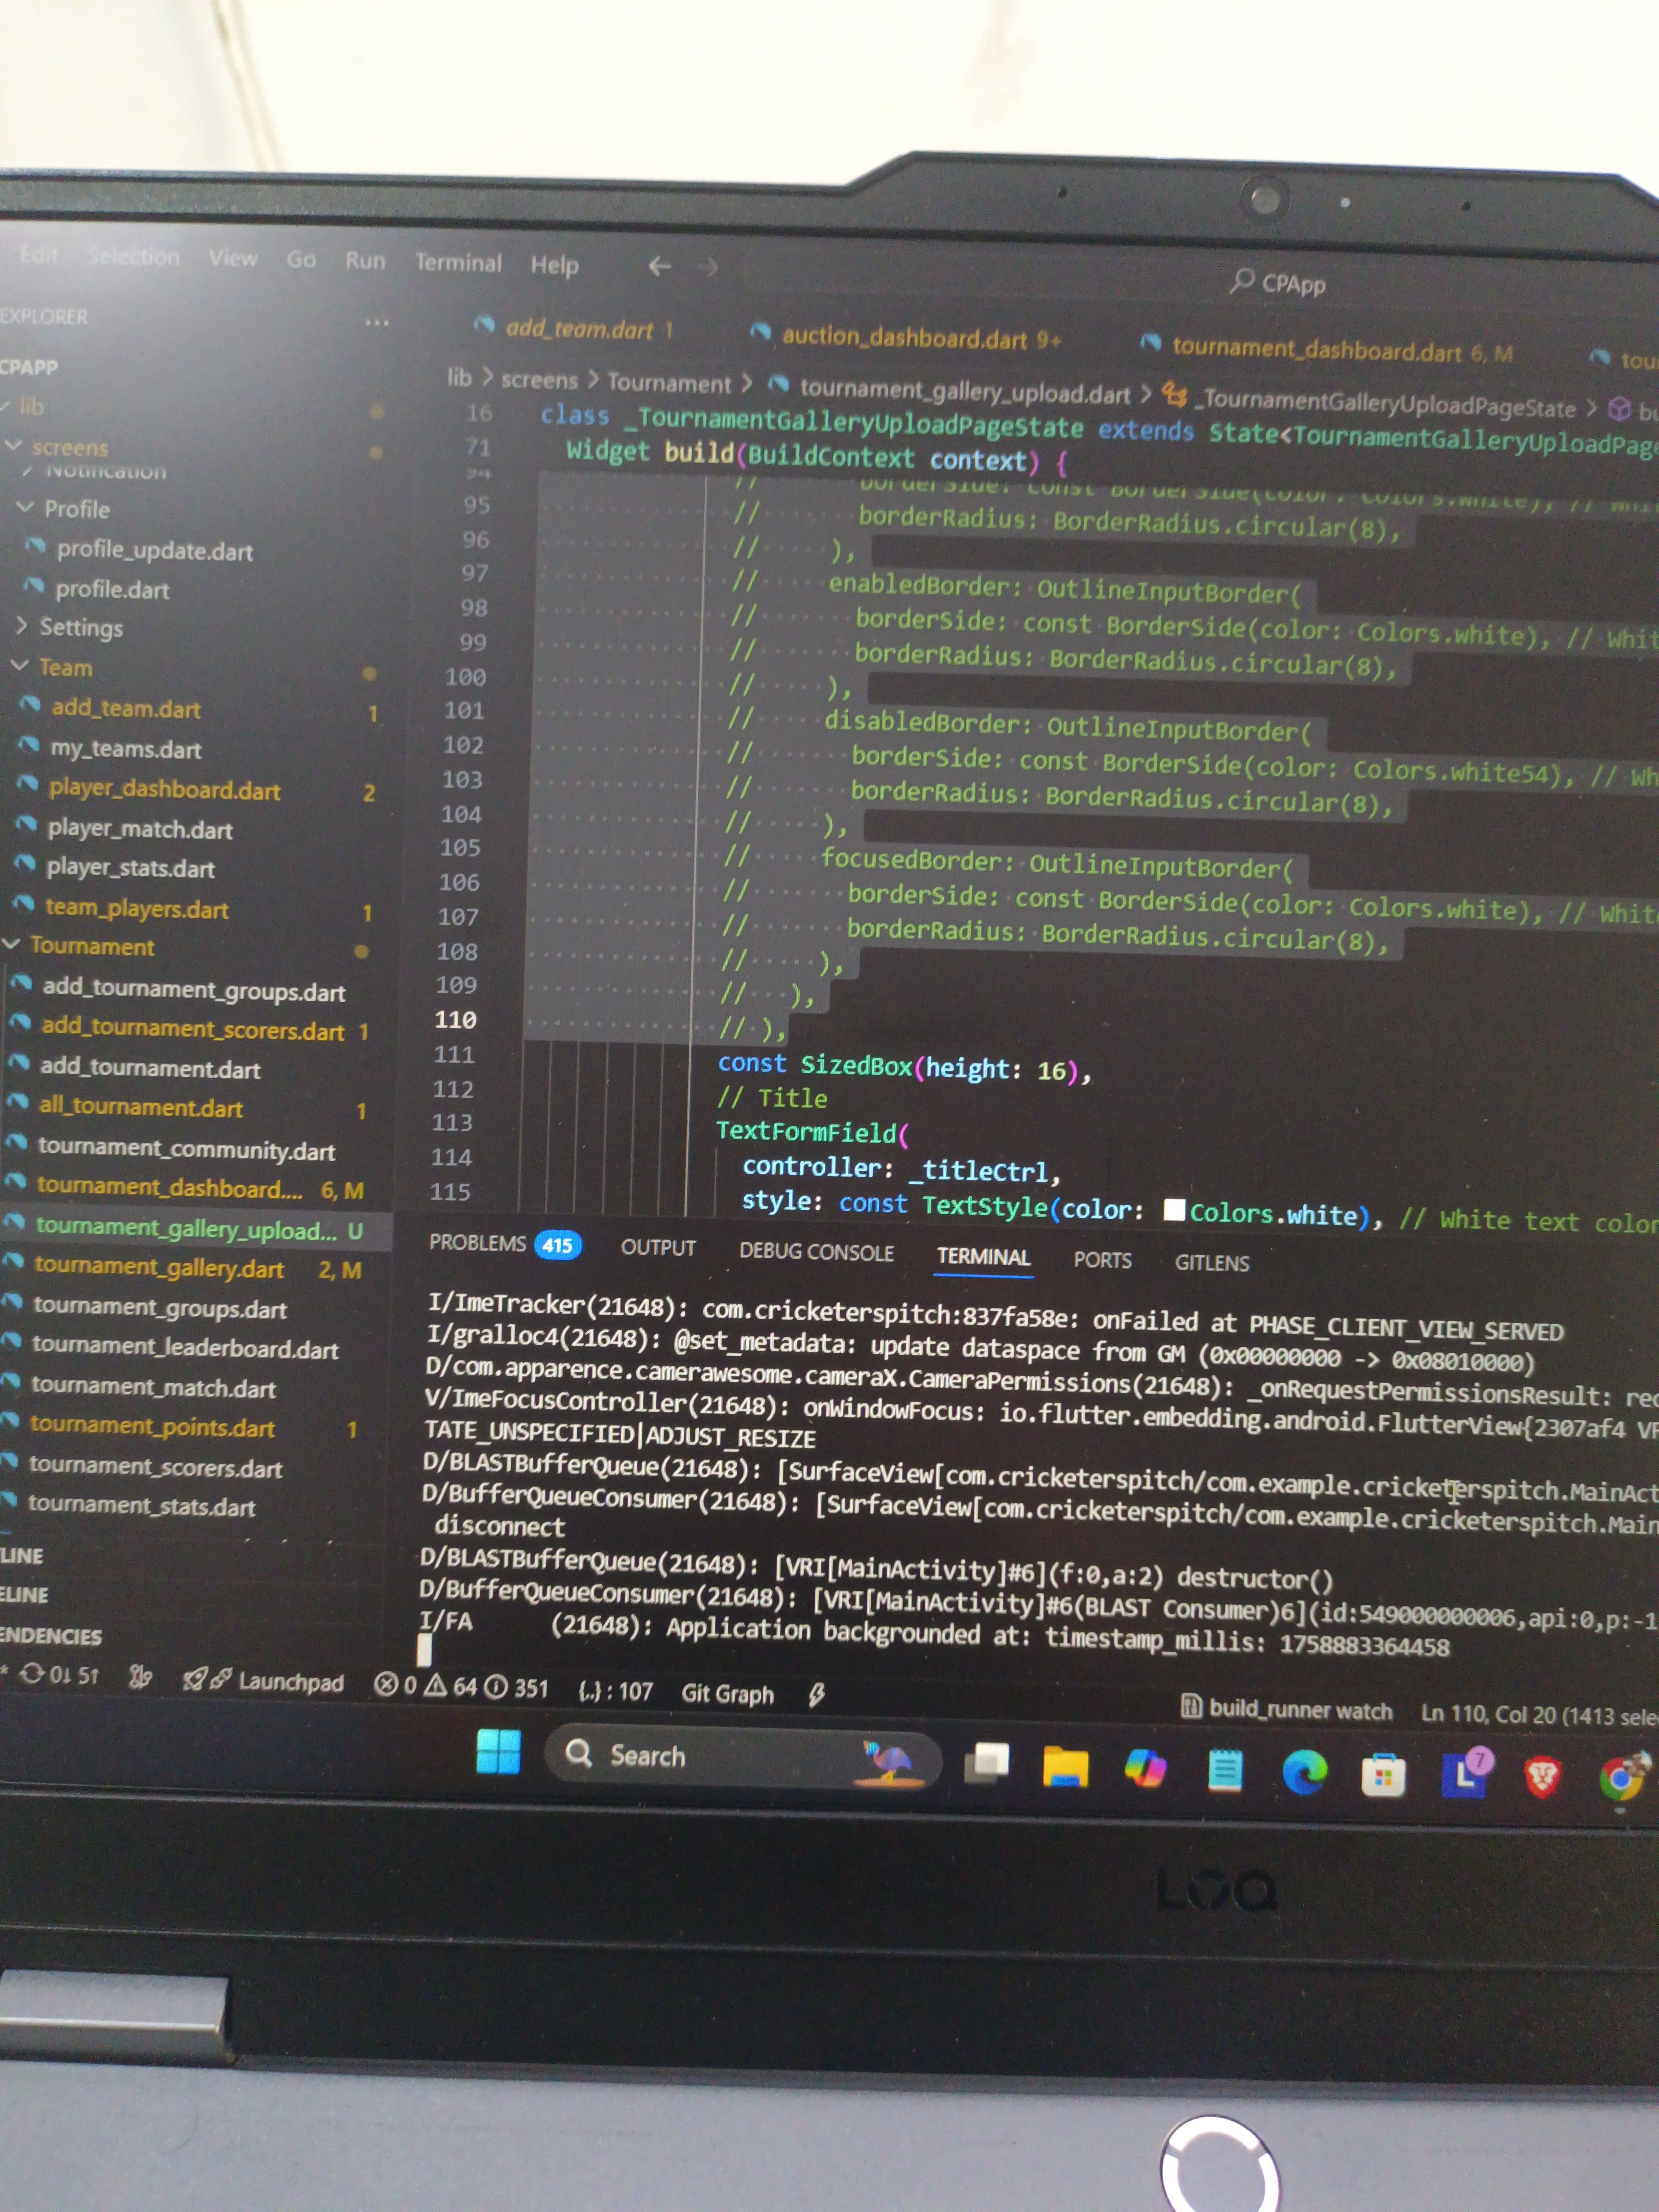Click the Launchpad status bar button
Screen dimensions: 1659x2212
point(264,1681)
